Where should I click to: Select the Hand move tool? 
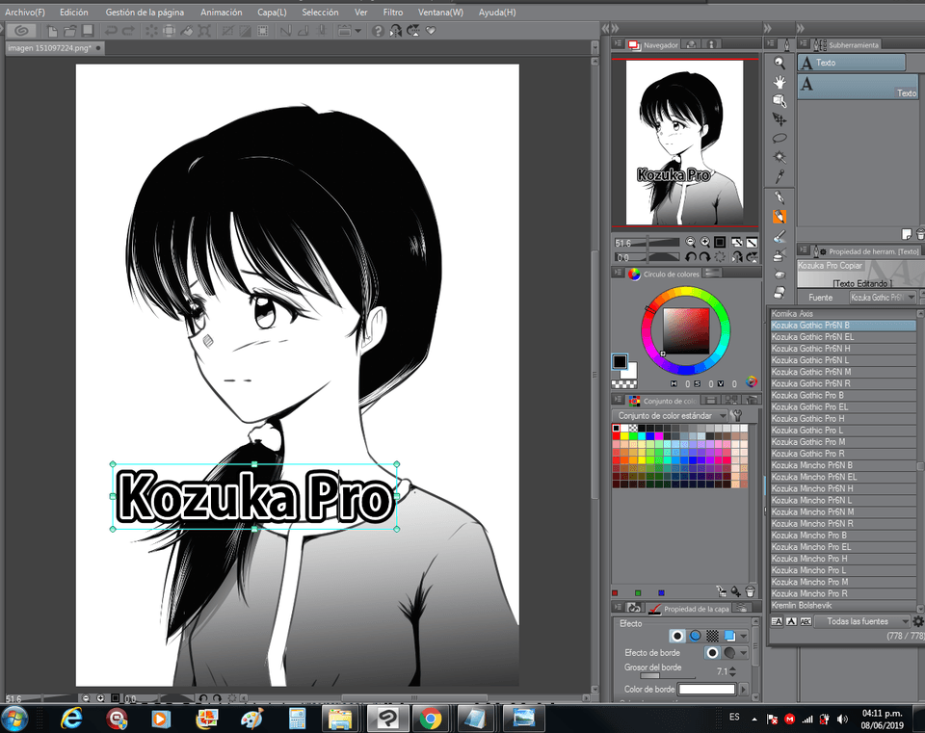coord(780,82)
